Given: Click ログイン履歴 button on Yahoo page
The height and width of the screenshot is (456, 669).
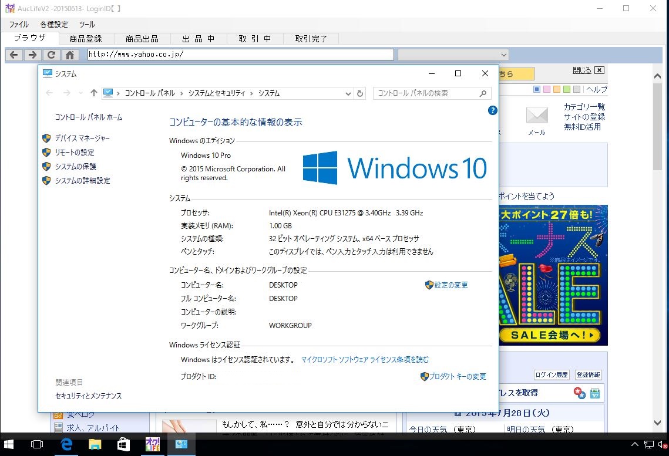Looking at the screenshot, I should point(552,375).
